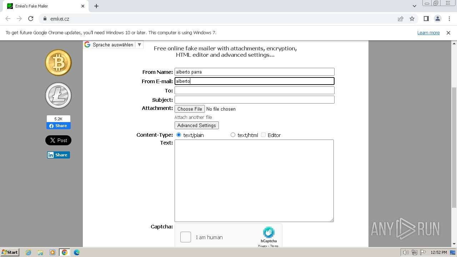Toggle the Editor checkbox
Screen dimensions: 457x257
pyautogui.click(x=263, y=135)
